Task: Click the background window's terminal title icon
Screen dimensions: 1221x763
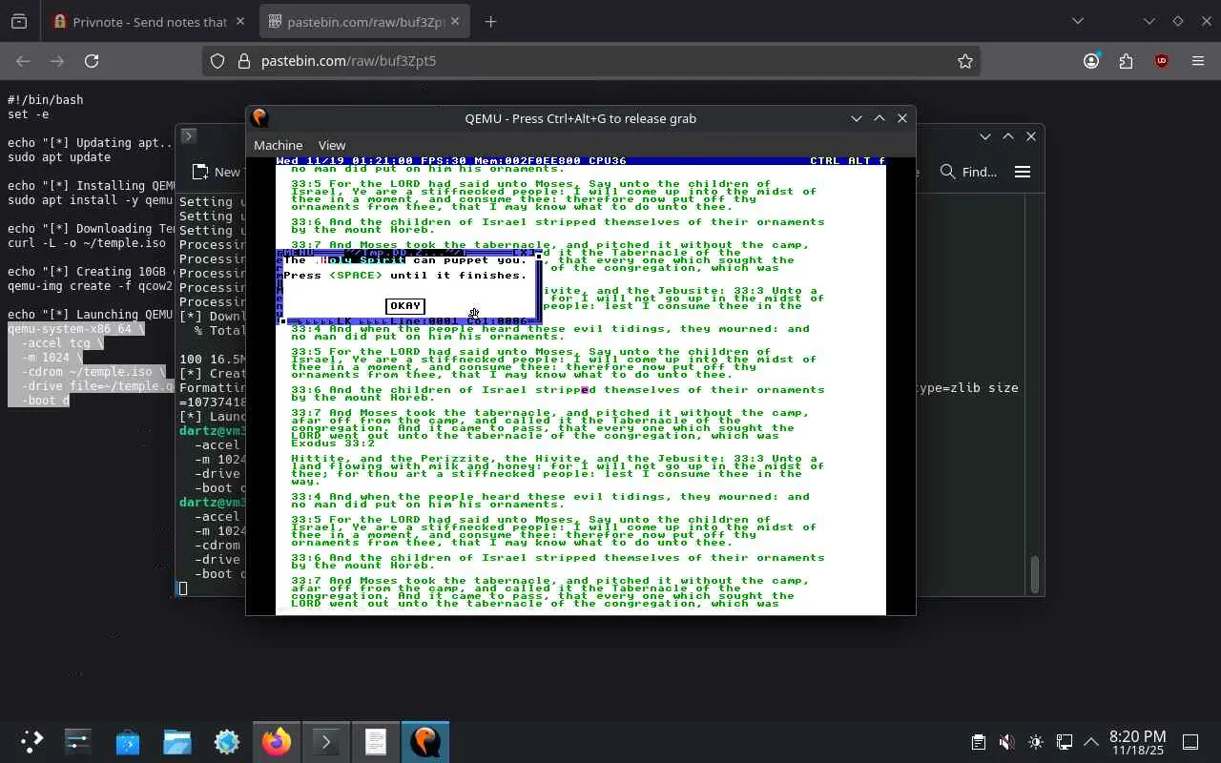Action: click(188, 136)
